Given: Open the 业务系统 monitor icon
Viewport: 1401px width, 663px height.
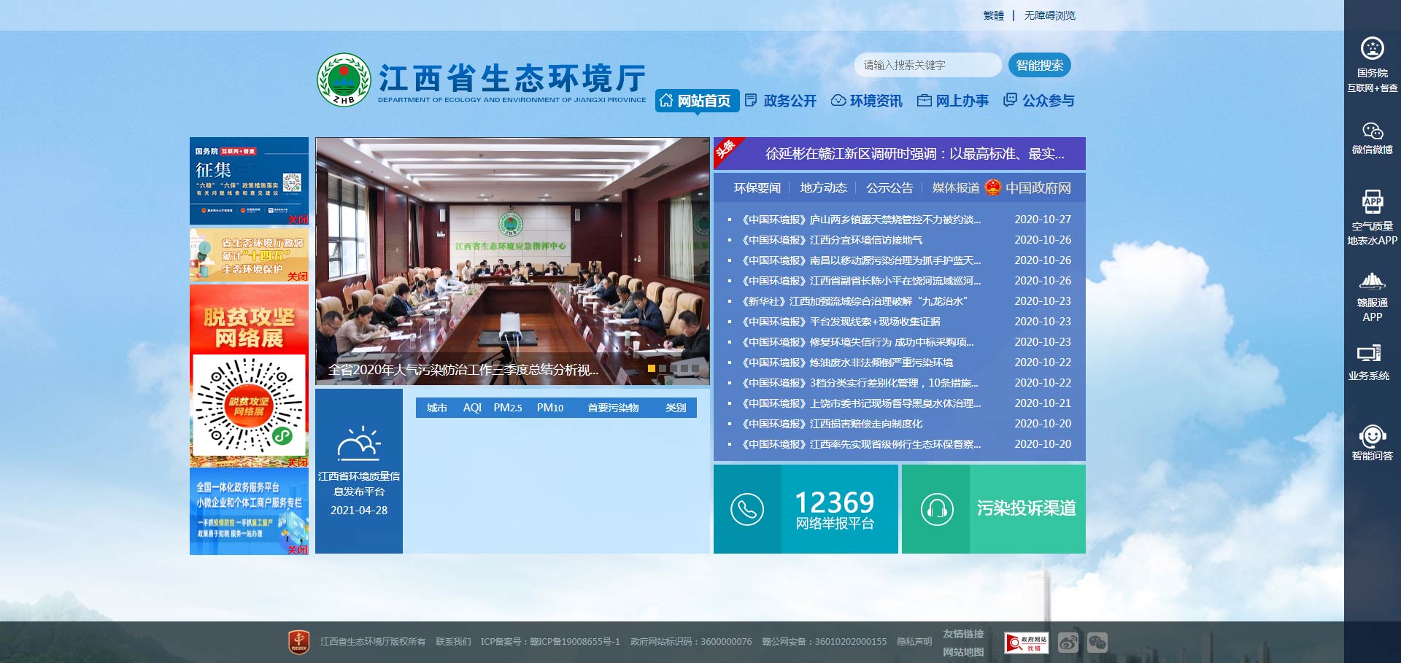Looking at the screenshot, I should tap(1368, 354).
